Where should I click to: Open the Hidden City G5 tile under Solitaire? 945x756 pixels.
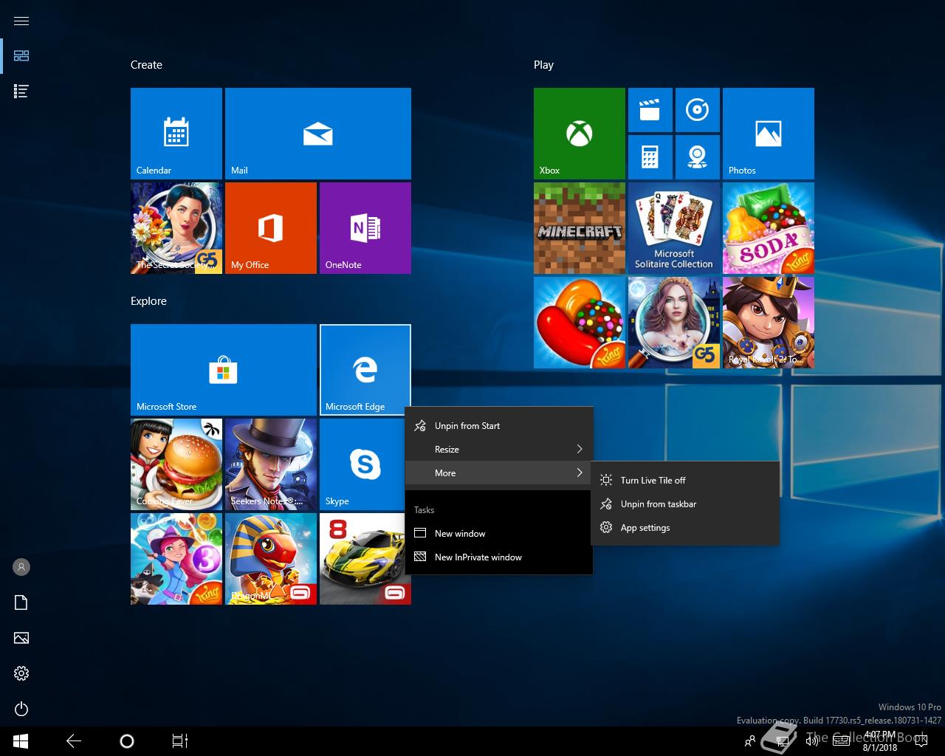tap(674, 323)
